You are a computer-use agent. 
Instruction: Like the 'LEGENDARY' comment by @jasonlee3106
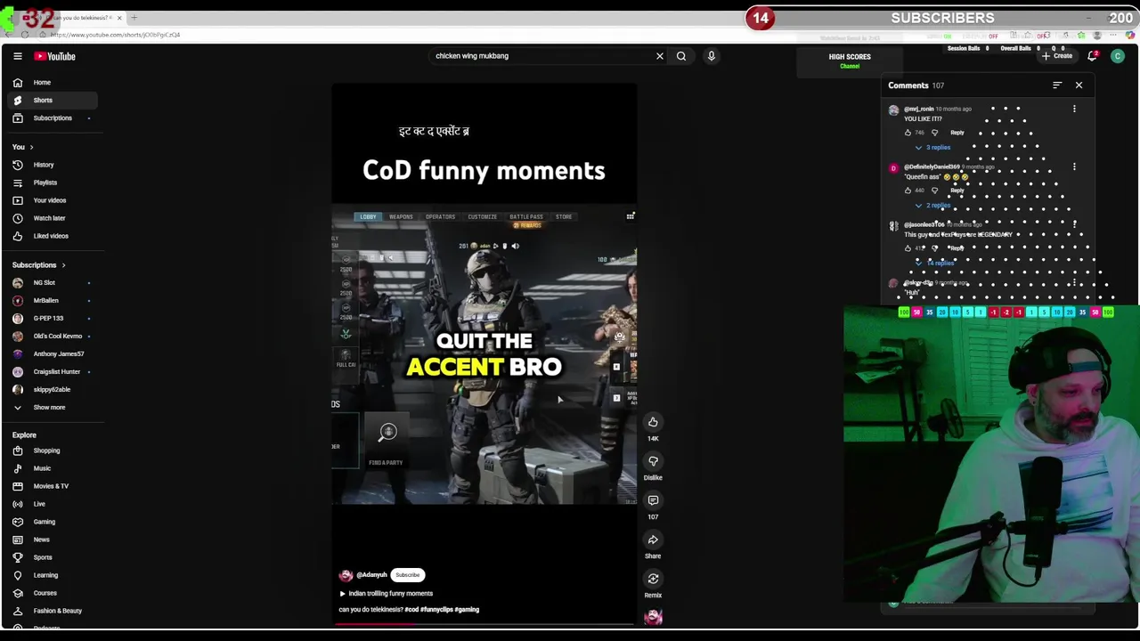(908, 248)
